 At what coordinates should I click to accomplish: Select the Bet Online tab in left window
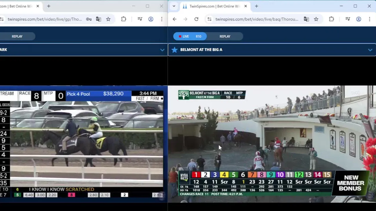(17, 6)
